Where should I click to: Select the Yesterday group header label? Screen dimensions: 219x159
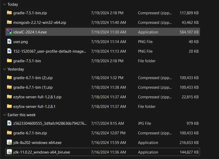click(x=16, y=69)
